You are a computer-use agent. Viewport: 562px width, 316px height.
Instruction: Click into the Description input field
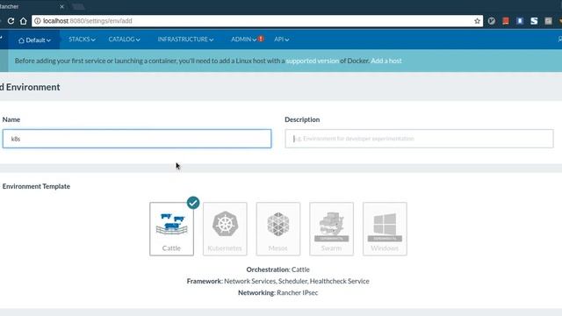(x=419, y=139)
